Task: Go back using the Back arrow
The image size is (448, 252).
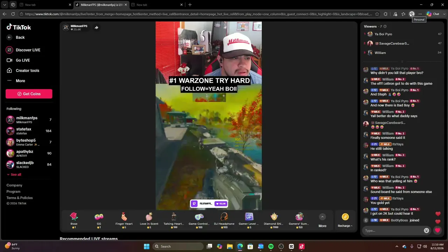Action: click(x=9, y=37)
